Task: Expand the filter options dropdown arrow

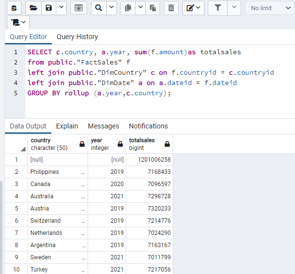Action: (x=234, y=8)
